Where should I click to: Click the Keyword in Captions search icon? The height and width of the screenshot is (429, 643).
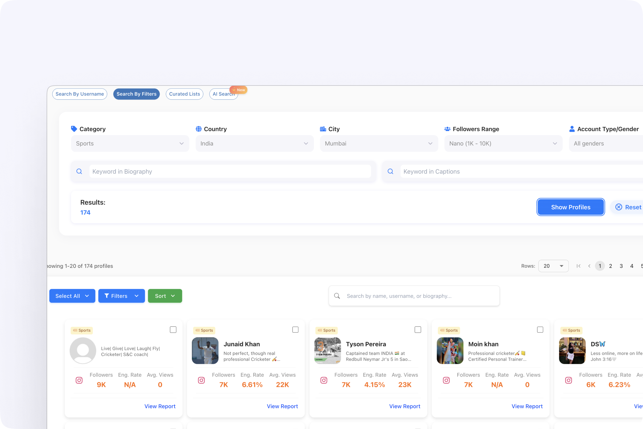(x=390, y=172)
